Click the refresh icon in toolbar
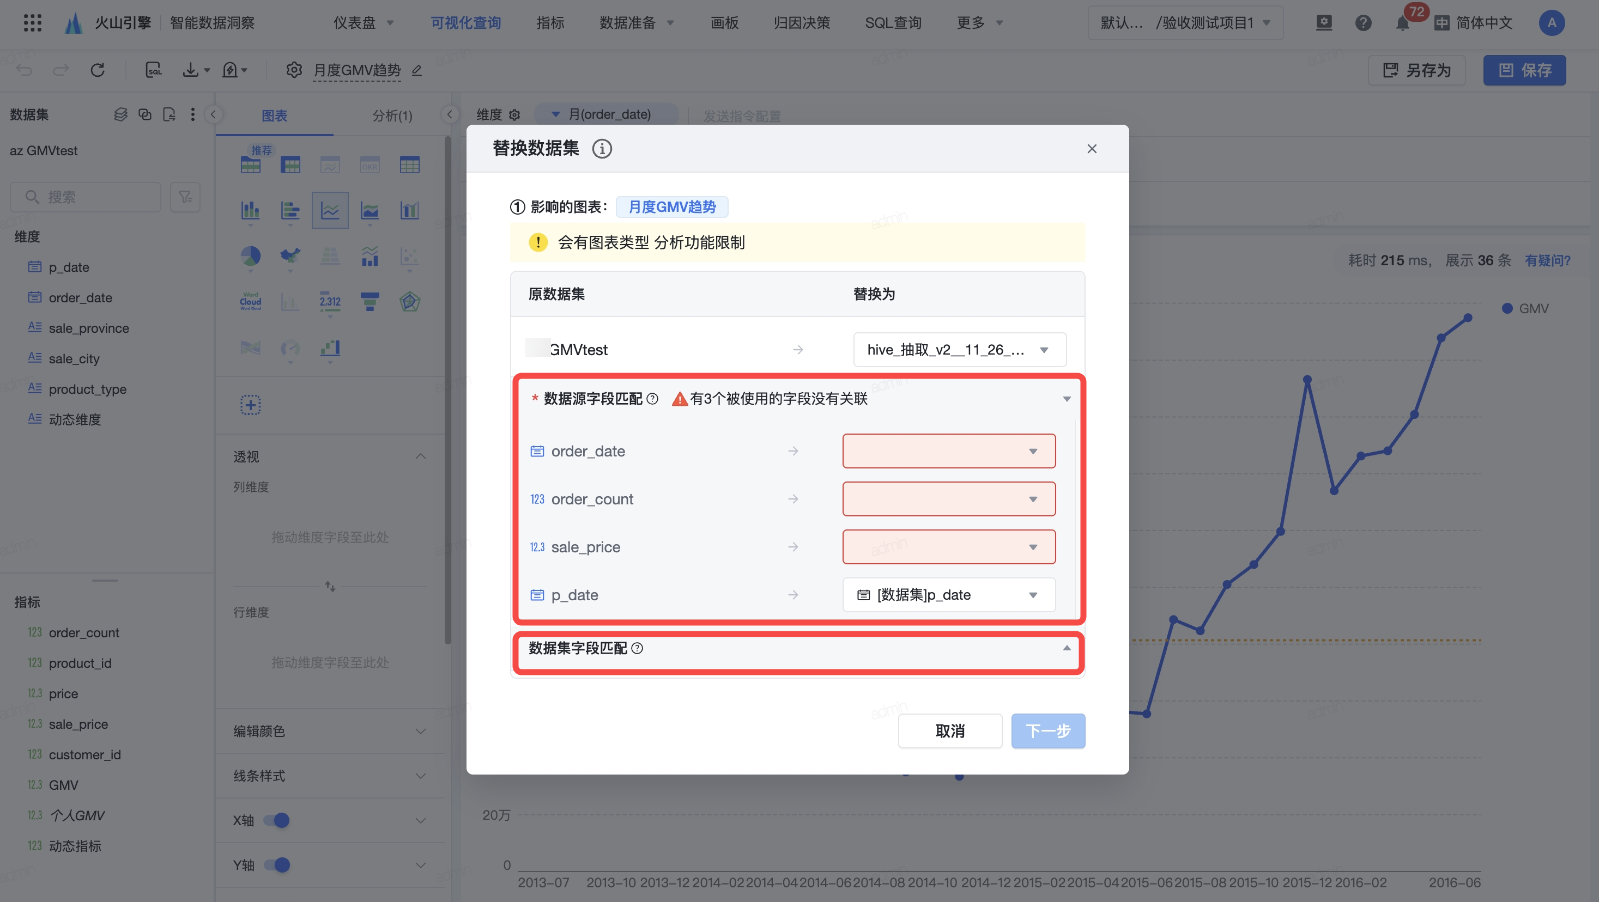 tap(98, 70)
